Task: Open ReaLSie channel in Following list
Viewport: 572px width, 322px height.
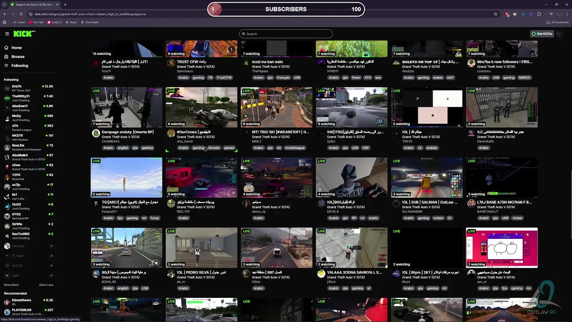Action: click(x=29, y=147)
